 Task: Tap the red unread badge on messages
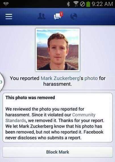pyautogui.click(x=62, y=14)
